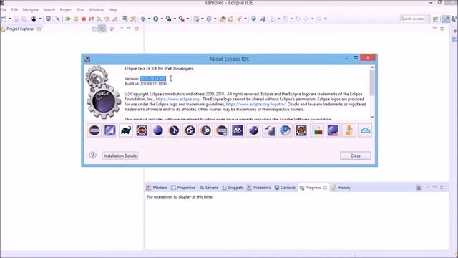
Task: Toggle Link with Editor in Project Explorer
Action: [x=102, y=29]
